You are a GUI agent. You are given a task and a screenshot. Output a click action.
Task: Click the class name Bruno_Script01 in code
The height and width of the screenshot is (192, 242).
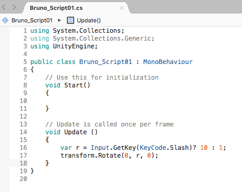(x=106, y=62)
